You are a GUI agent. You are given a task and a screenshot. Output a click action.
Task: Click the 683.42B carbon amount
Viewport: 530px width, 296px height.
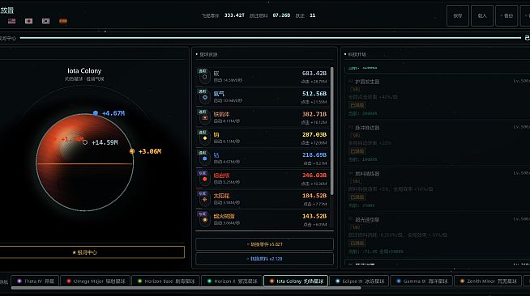[x=314, y=73]
